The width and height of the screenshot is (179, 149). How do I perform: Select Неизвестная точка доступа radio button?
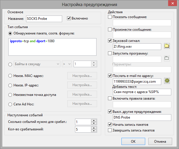click(10, 95)
